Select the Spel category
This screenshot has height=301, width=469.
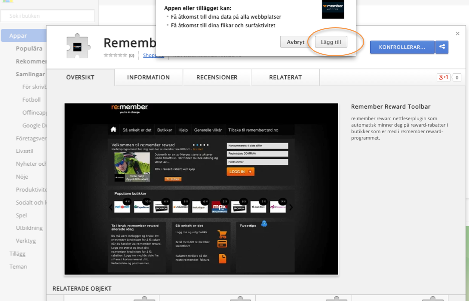[x=21, y=215]
